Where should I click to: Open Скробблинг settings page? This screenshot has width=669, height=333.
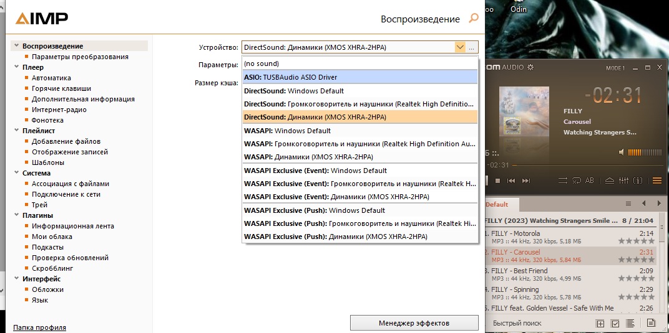[x=52, y=268]
